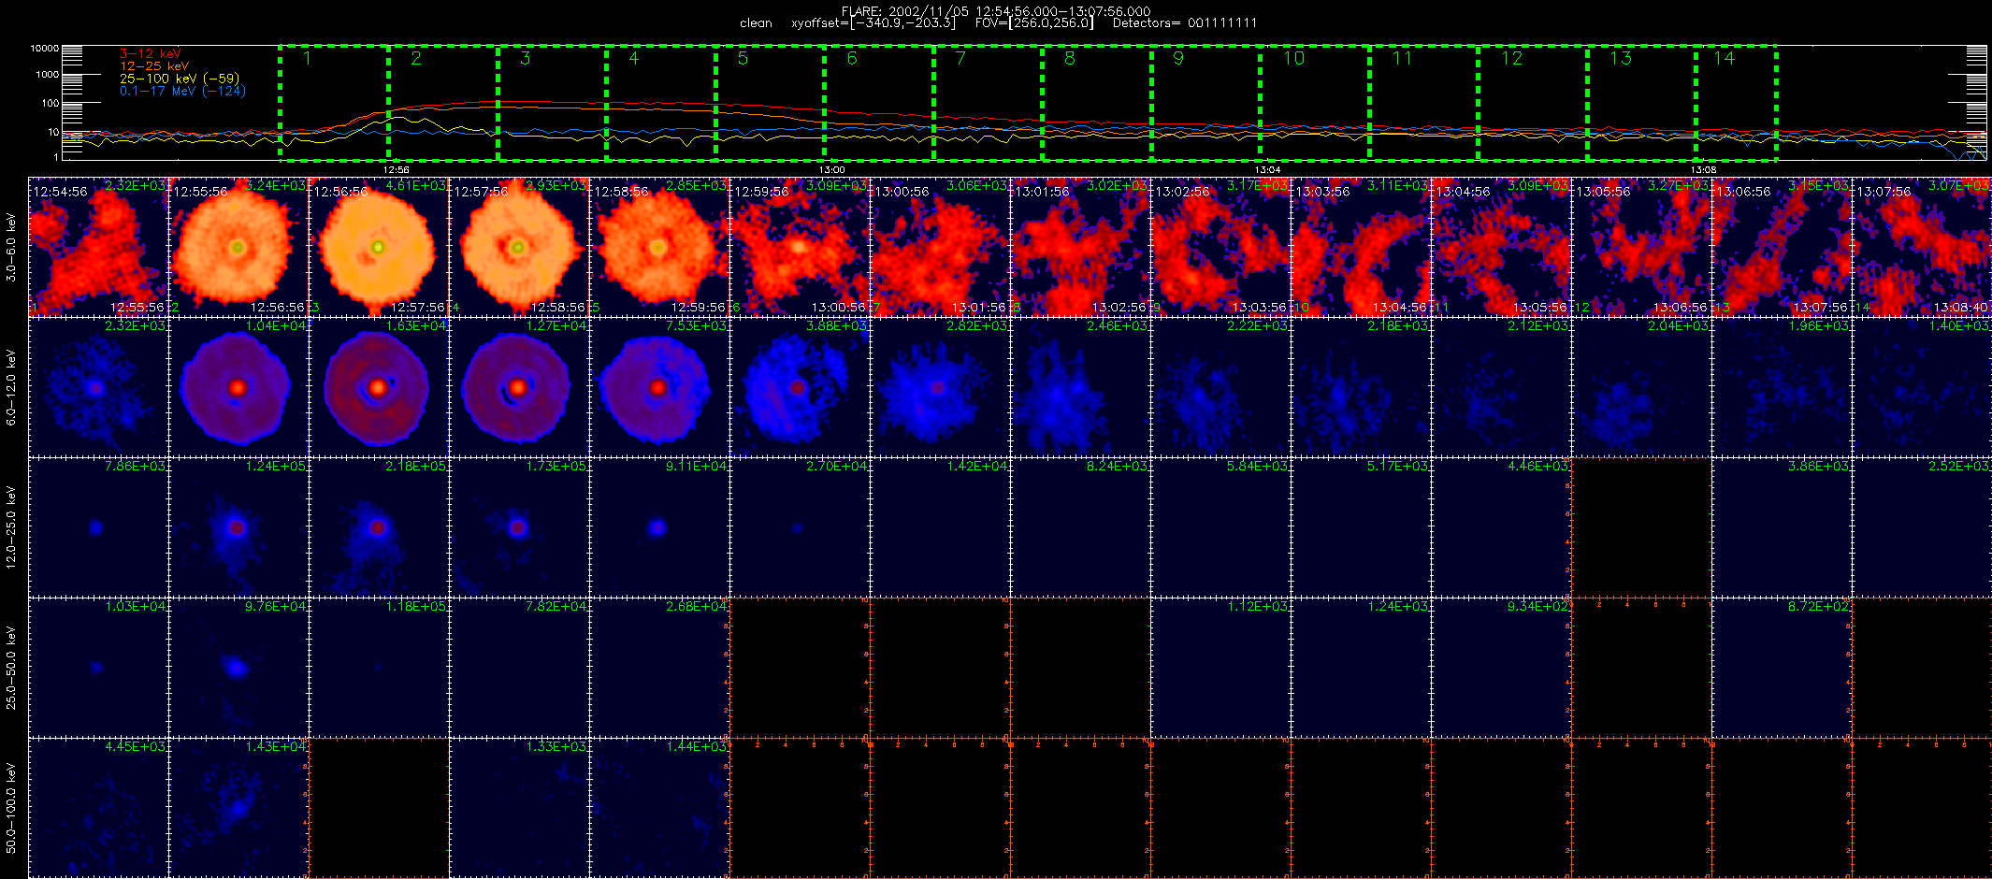
Task: Click the '3.0-6.0 keV' row axis label
Action: [11, 248]
